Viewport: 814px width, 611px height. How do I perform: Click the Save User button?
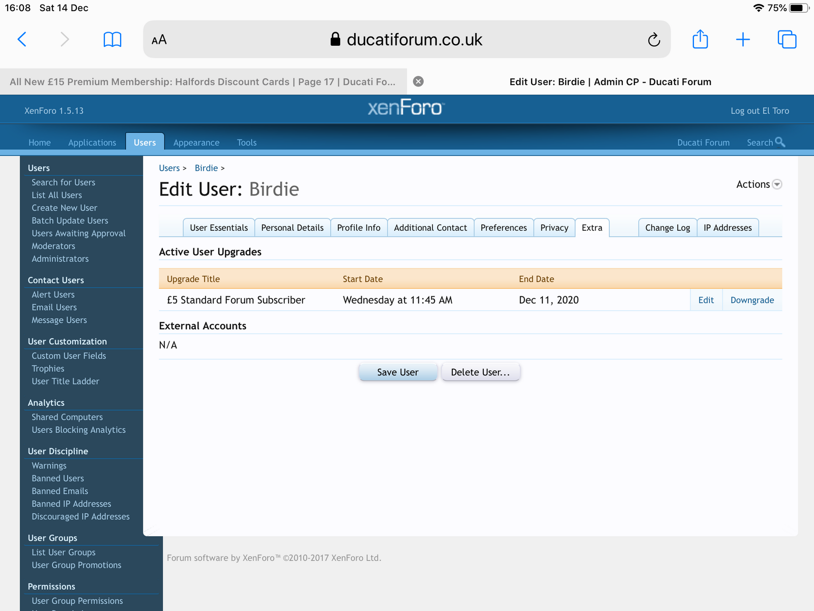point(397,372)
